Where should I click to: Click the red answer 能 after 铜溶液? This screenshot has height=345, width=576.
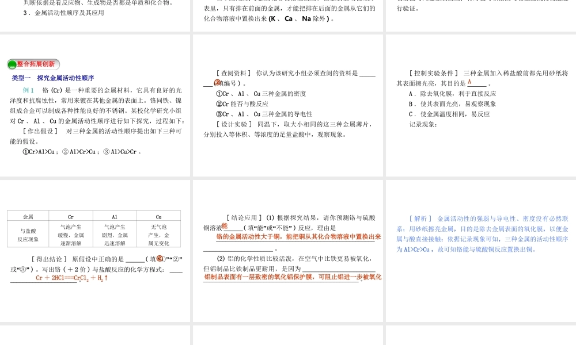(225, 226)
